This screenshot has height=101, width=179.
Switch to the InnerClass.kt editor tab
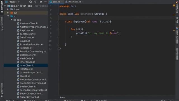[74, 2]
